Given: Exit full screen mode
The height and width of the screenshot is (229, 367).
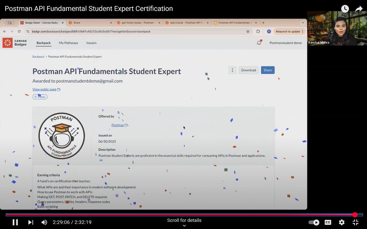Looking at the screenshot, I should click(x=355, y=222).
